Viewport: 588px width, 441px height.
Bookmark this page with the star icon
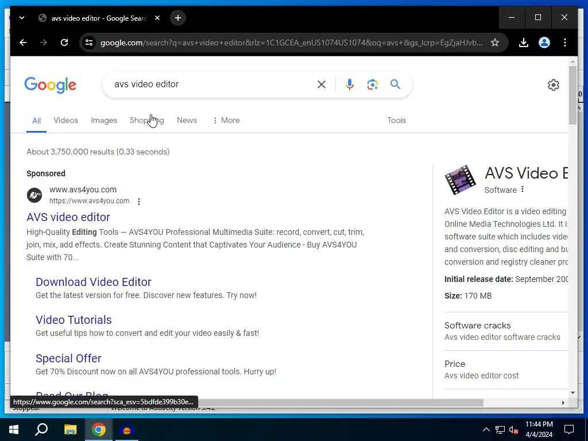click(495, 42)
